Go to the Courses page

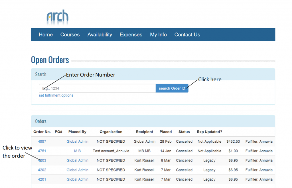tap(70, 35)
